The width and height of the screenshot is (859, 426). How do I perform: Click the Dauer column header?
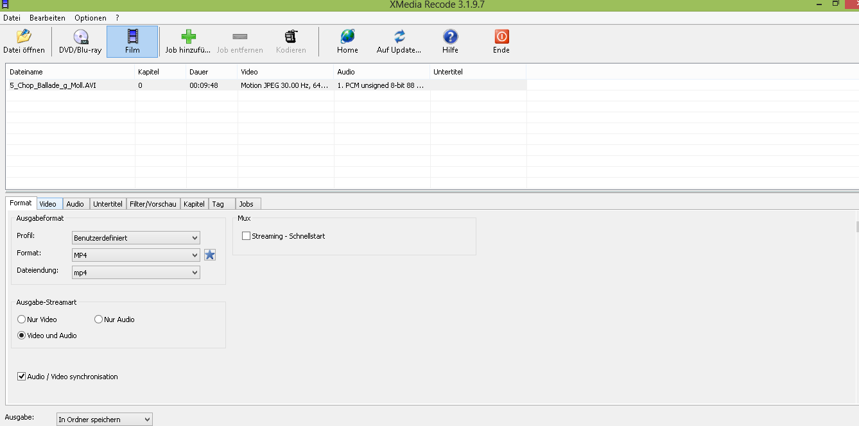[211, 72]
